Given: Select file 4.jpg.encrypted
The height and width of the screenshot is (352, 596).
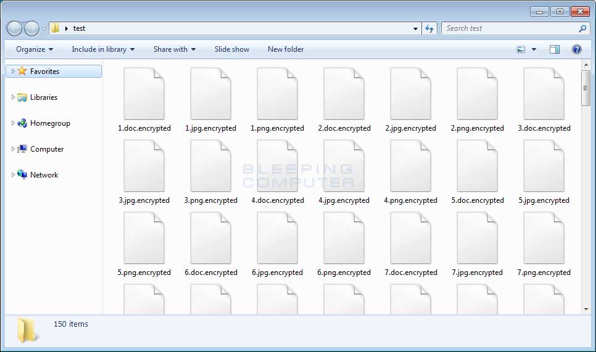Looking at the screenshot, I should (344, 171).
